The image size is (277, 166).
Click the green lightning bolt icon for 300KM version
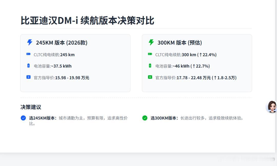point(151,42)
